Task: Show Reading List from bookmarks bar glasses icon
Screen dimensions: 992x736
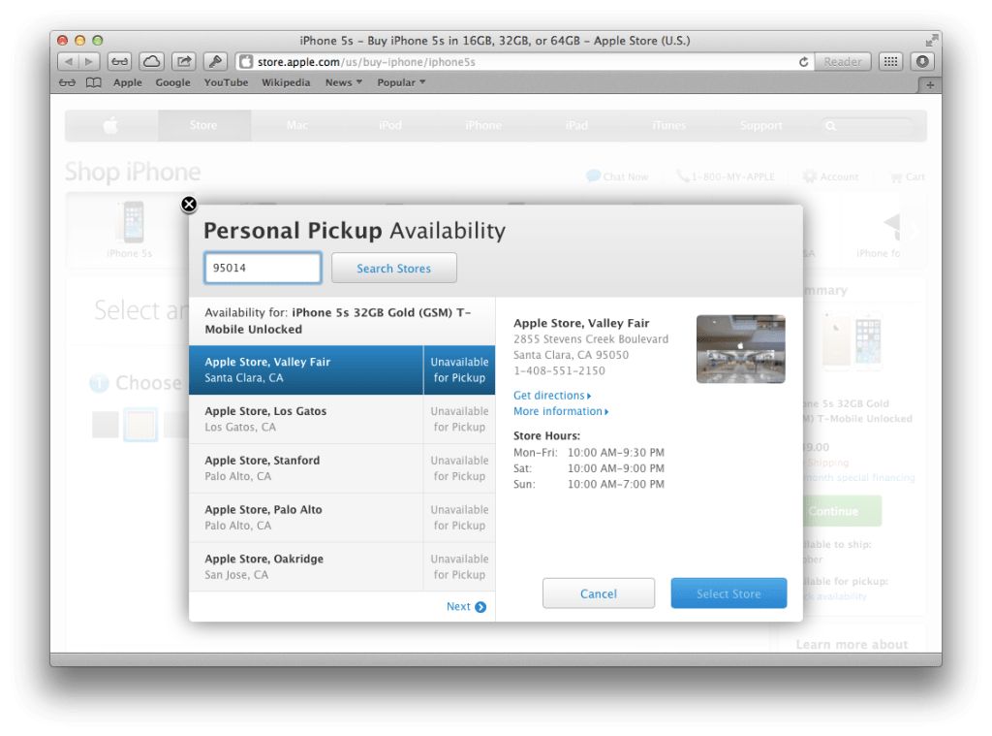Action: pos(67,83)
